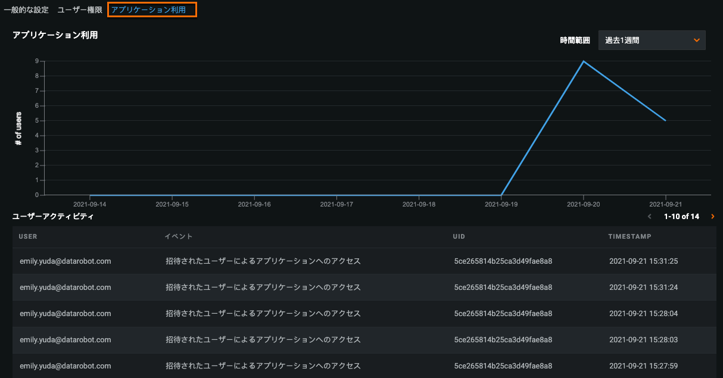Sort by the USER column header
The height and width of the screenshot is (378, 723).
tap(28, 236)
